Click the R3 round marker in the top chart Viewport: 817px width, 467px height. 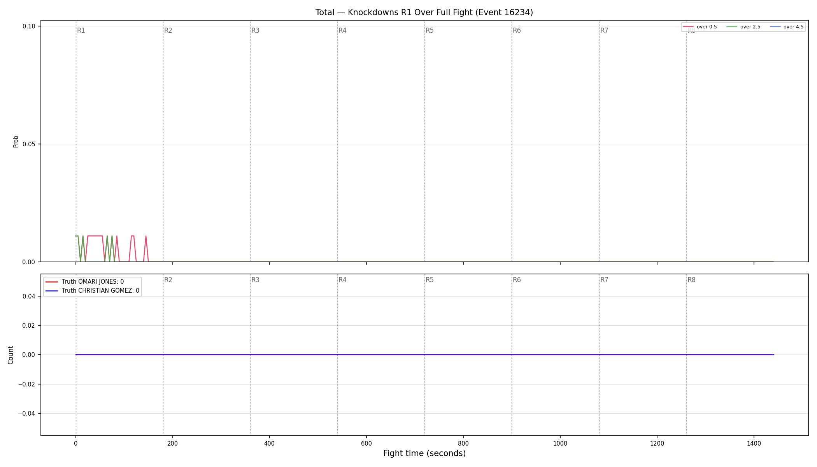tap(255, 31)
